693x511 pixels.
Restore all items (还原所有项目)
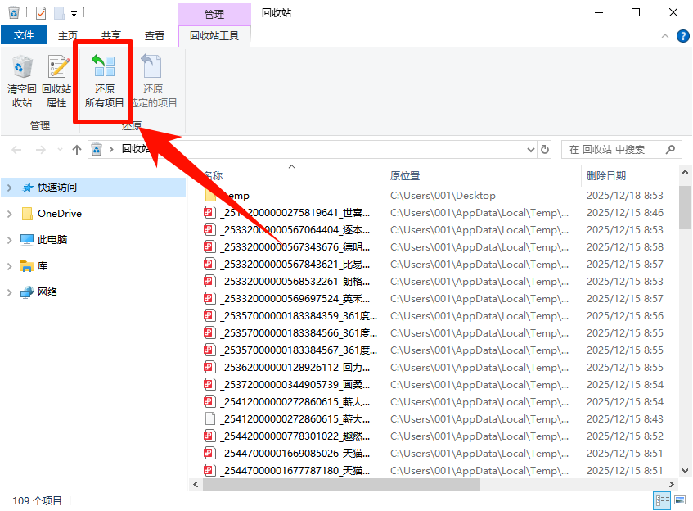[x=104, y=82]
